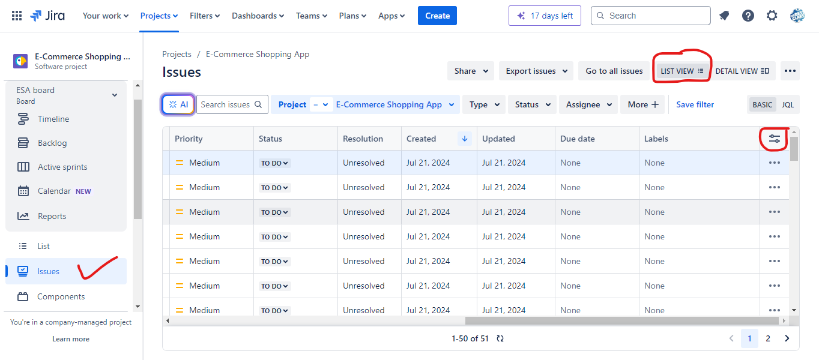Switch search mode to JQL
Screen dimensions: 819x360
click(787, 104)
